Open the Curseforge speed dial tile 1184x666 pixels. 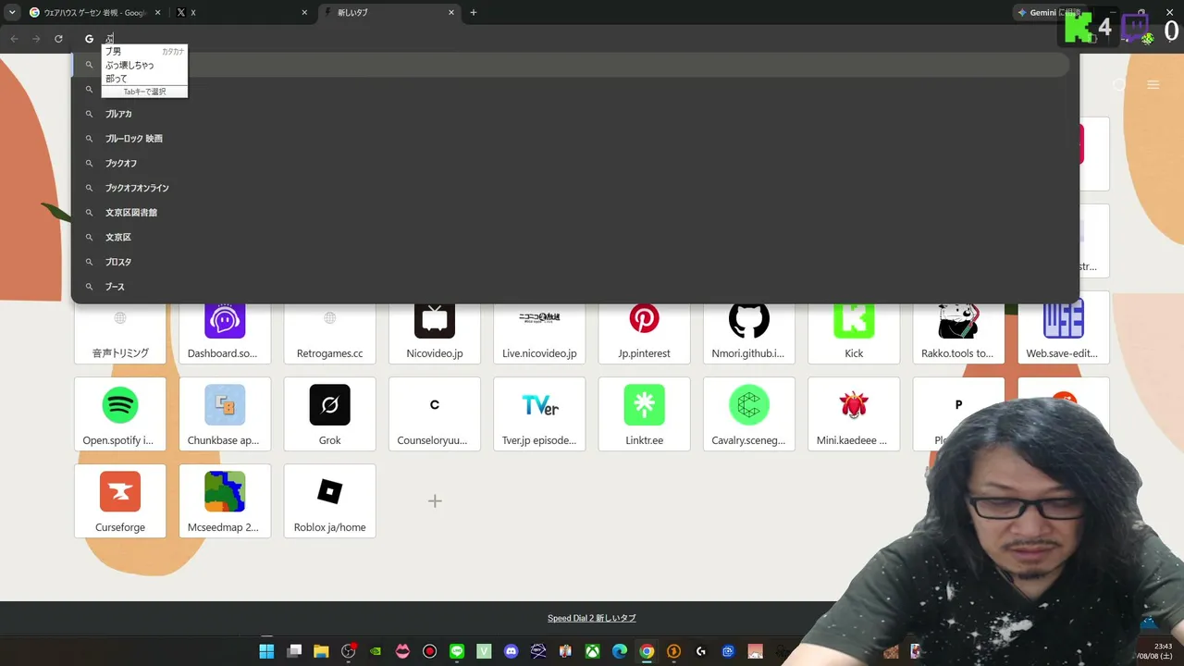tap(120, 501)
